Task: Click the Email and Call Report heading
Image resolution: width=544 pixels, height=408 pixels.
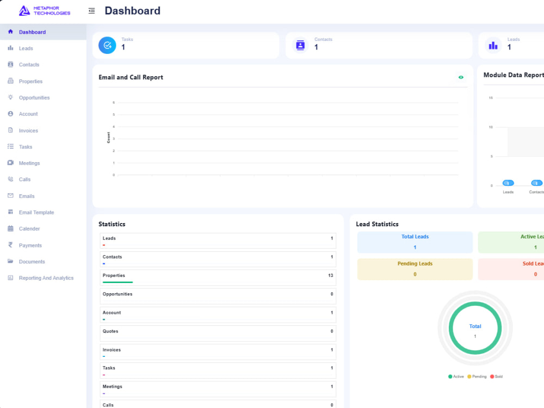Action: (131, 77)
